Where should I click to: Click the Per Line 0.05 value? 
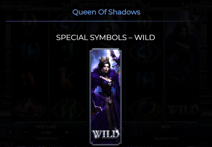(x=46, y=133)
